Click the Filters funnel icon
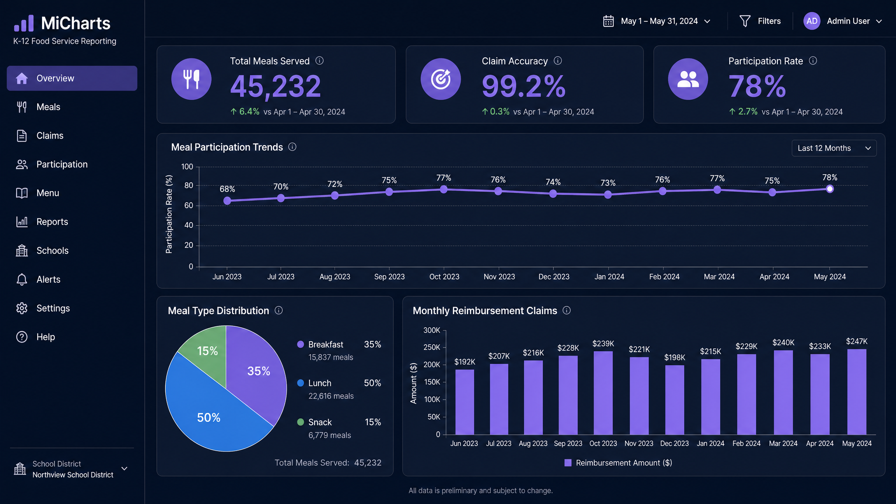 pyautogui.click(x=745, y=21)
